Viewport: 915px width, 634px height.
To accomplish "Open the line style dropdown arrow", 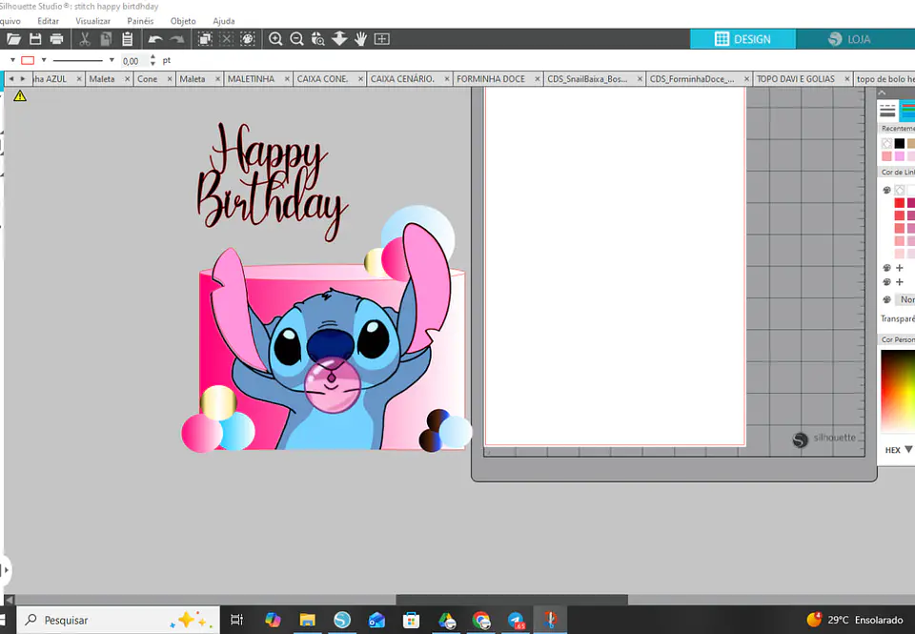I will click(112, 60).
